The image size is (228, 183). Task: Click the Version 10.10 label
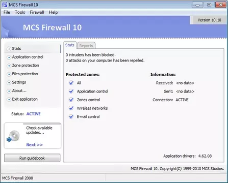(x=209, y=20)
